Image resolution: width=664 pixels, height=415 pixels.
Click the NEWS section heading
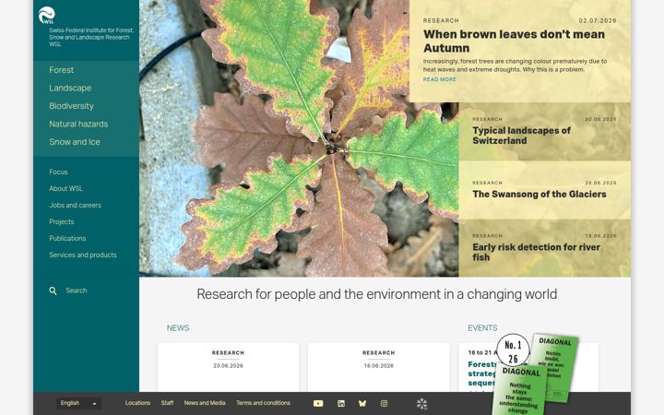coord(178,328)
